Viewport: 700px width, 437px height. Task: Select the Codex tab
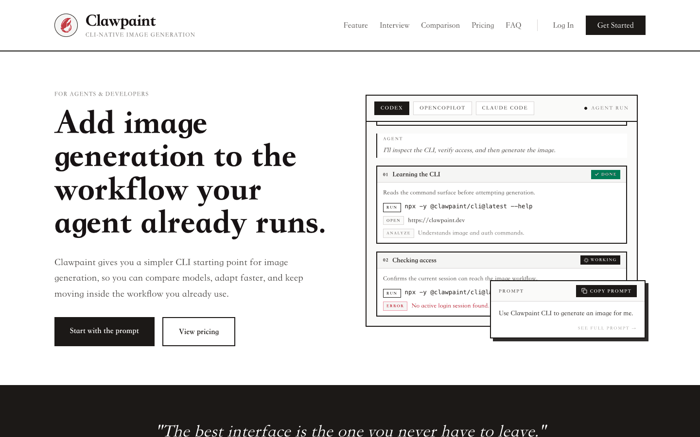(392, 108)
